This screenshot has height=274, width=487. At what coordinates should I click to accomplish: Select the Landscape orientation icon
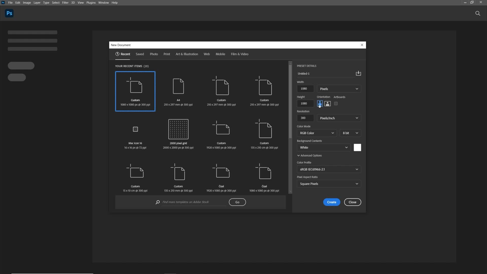pyautogui.click(x=327, y=103)
